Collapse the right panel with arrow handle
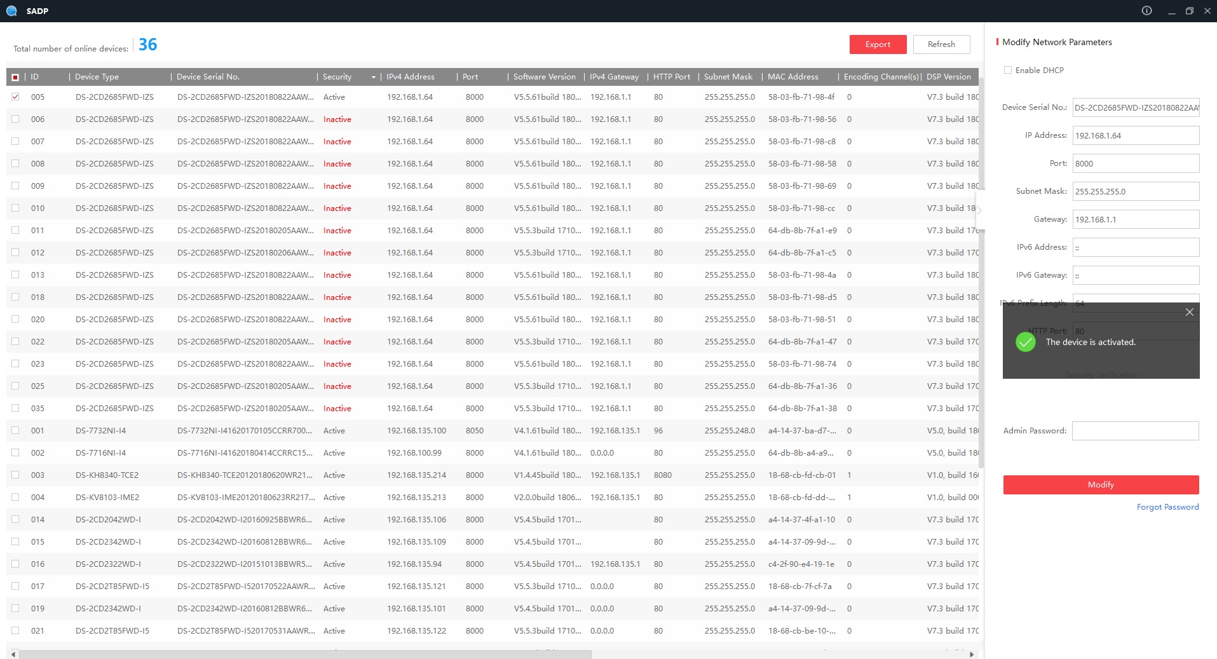 980,210
